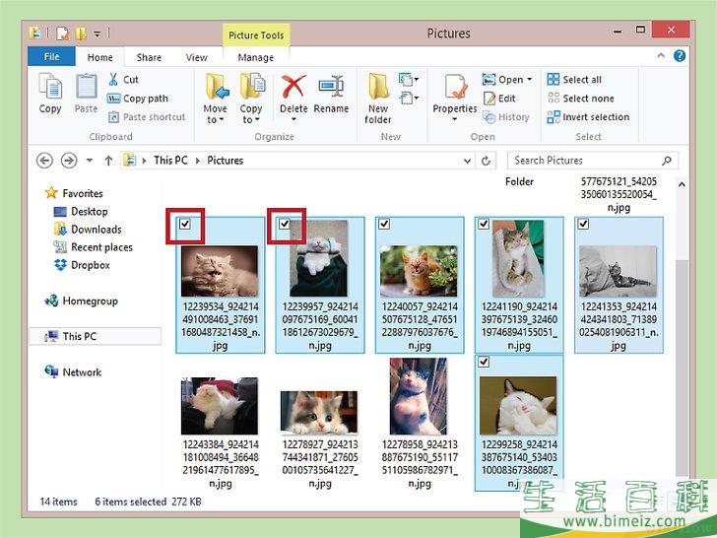Open the Copy to dropdown

tap(251, 99)
